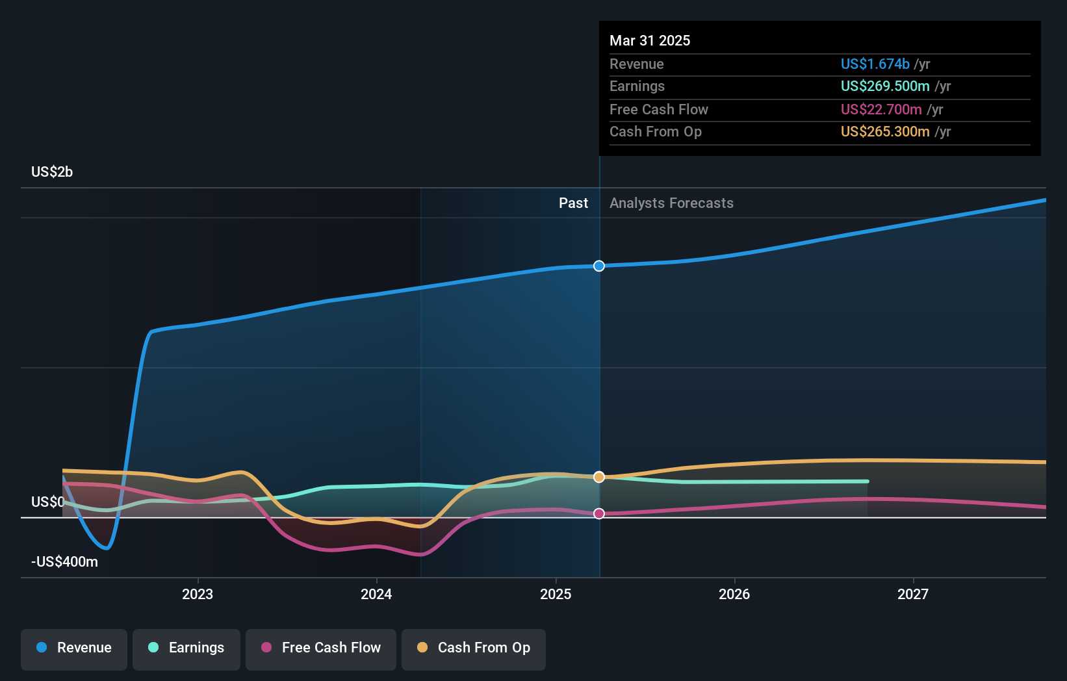Click the yellow Cash From Op legend dot
This screenshot has height=681, width=1067.
click(423, 648)
